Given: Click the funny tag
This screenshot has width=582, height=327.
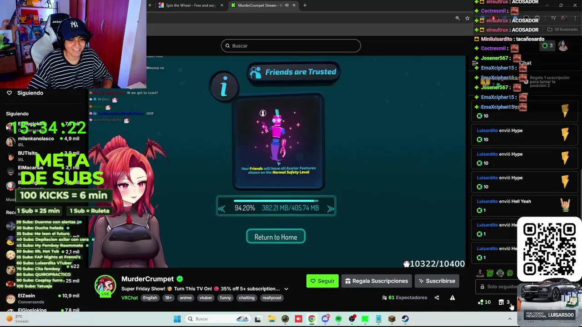Looking at the screenshot, I should coord(226,298).
